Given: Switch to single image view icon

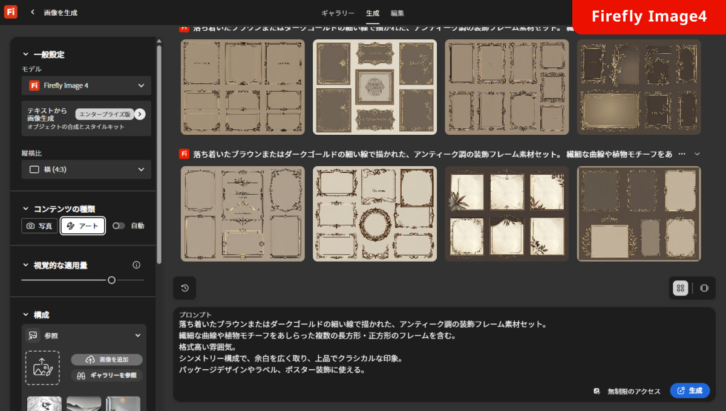Looking at the screenshot, I should 704,288.
